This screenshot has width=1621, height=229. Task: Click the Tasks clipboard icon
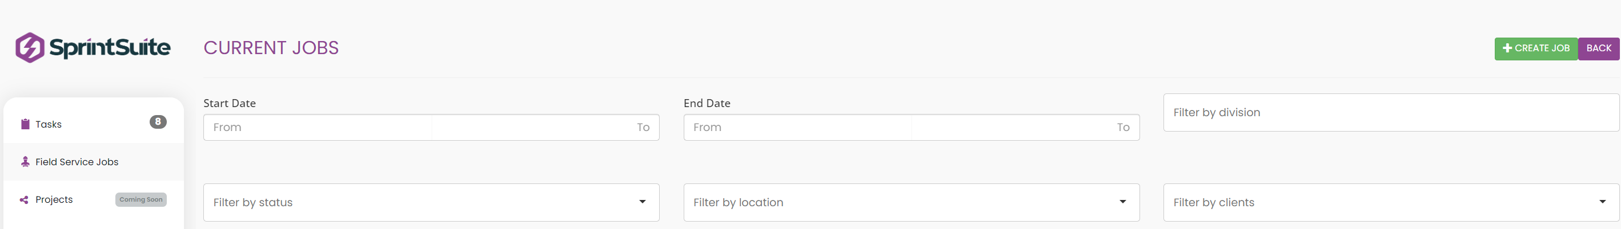[25, 124]
